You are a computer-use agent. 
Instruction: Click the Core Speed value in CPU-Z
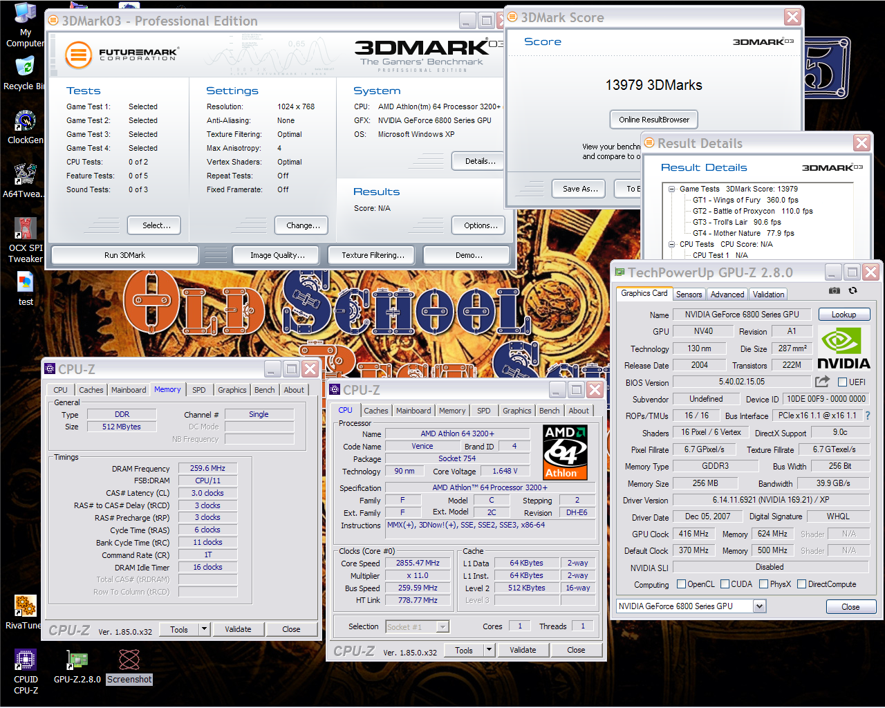(418, 563)
